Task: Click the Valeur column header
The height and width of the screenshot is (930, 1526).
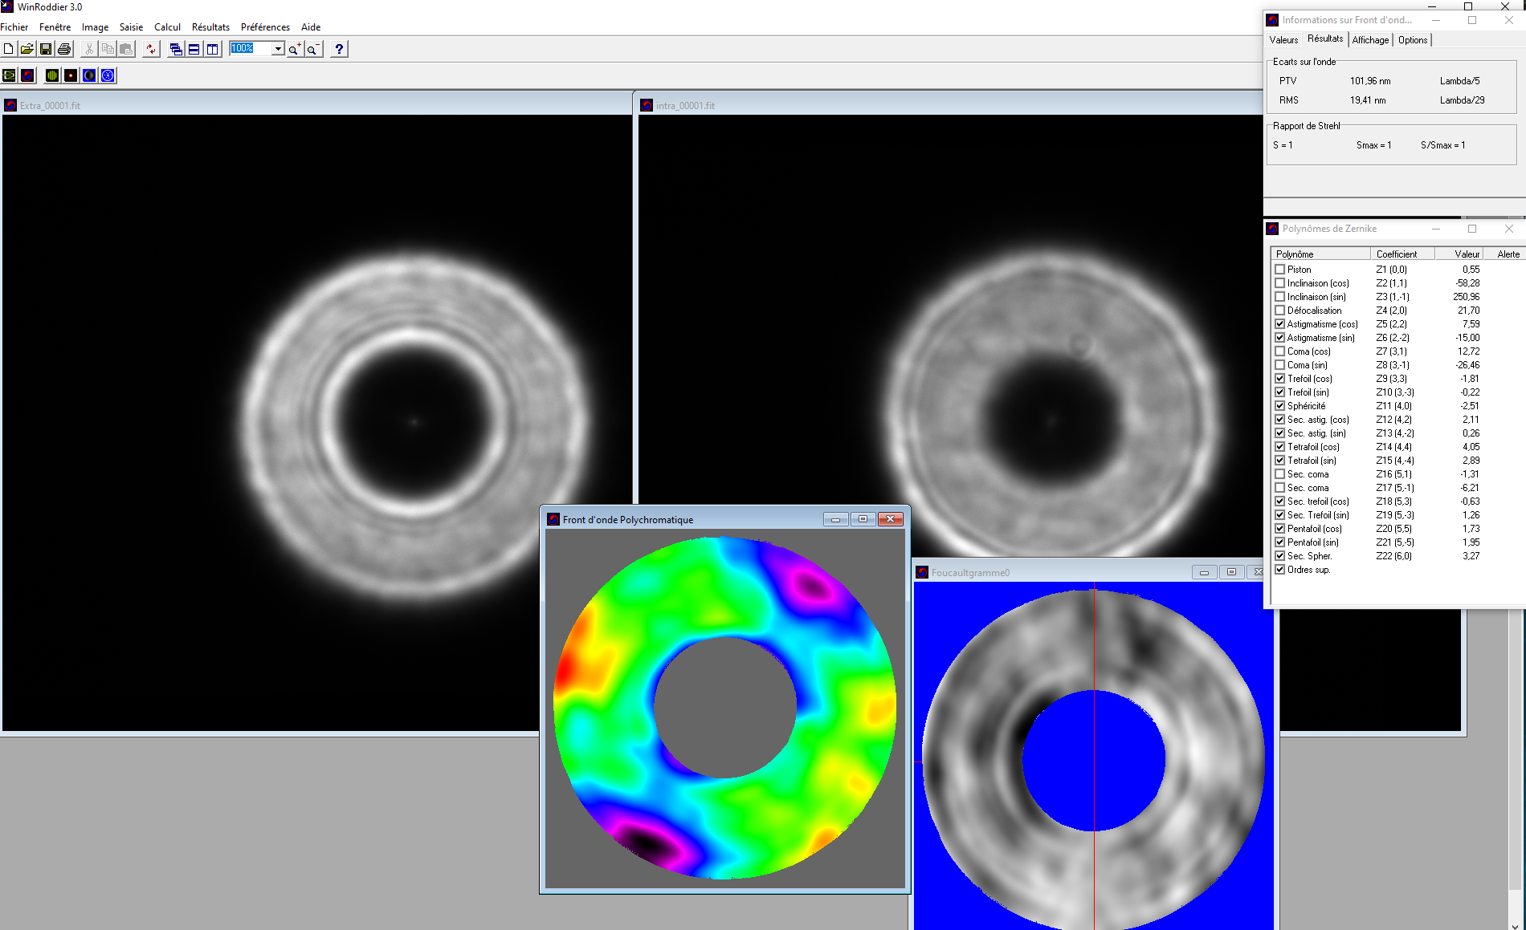Action: click(x=1460, y=254)
